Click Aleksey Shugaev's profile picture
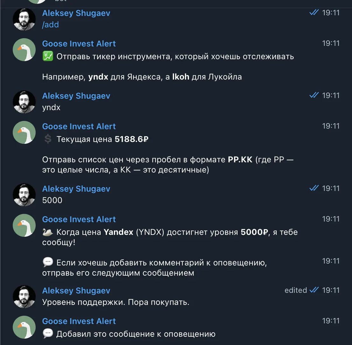This screenshot has width=352, height=345. click(x=24, y=19)
